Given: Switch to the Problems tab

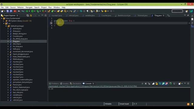Looking at the screenshot, I should click(x=55, y=84).
